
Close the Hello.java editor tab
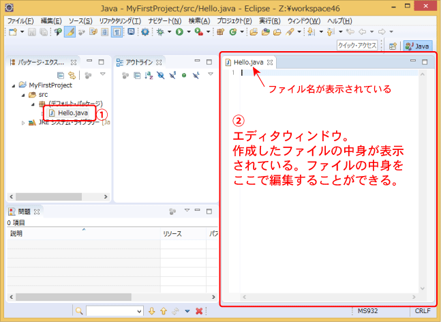pos(270,62)
